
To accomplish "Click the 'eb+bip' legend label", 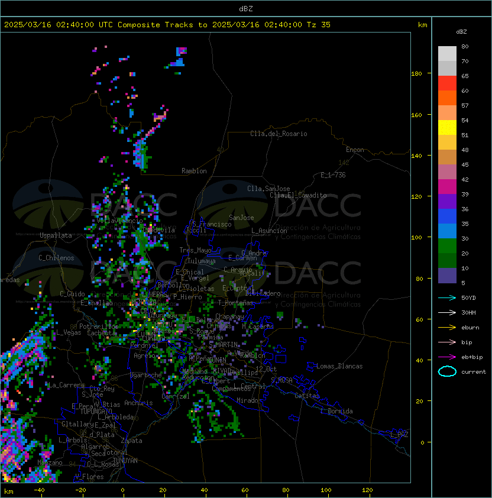I will click(x=472, y=357).
